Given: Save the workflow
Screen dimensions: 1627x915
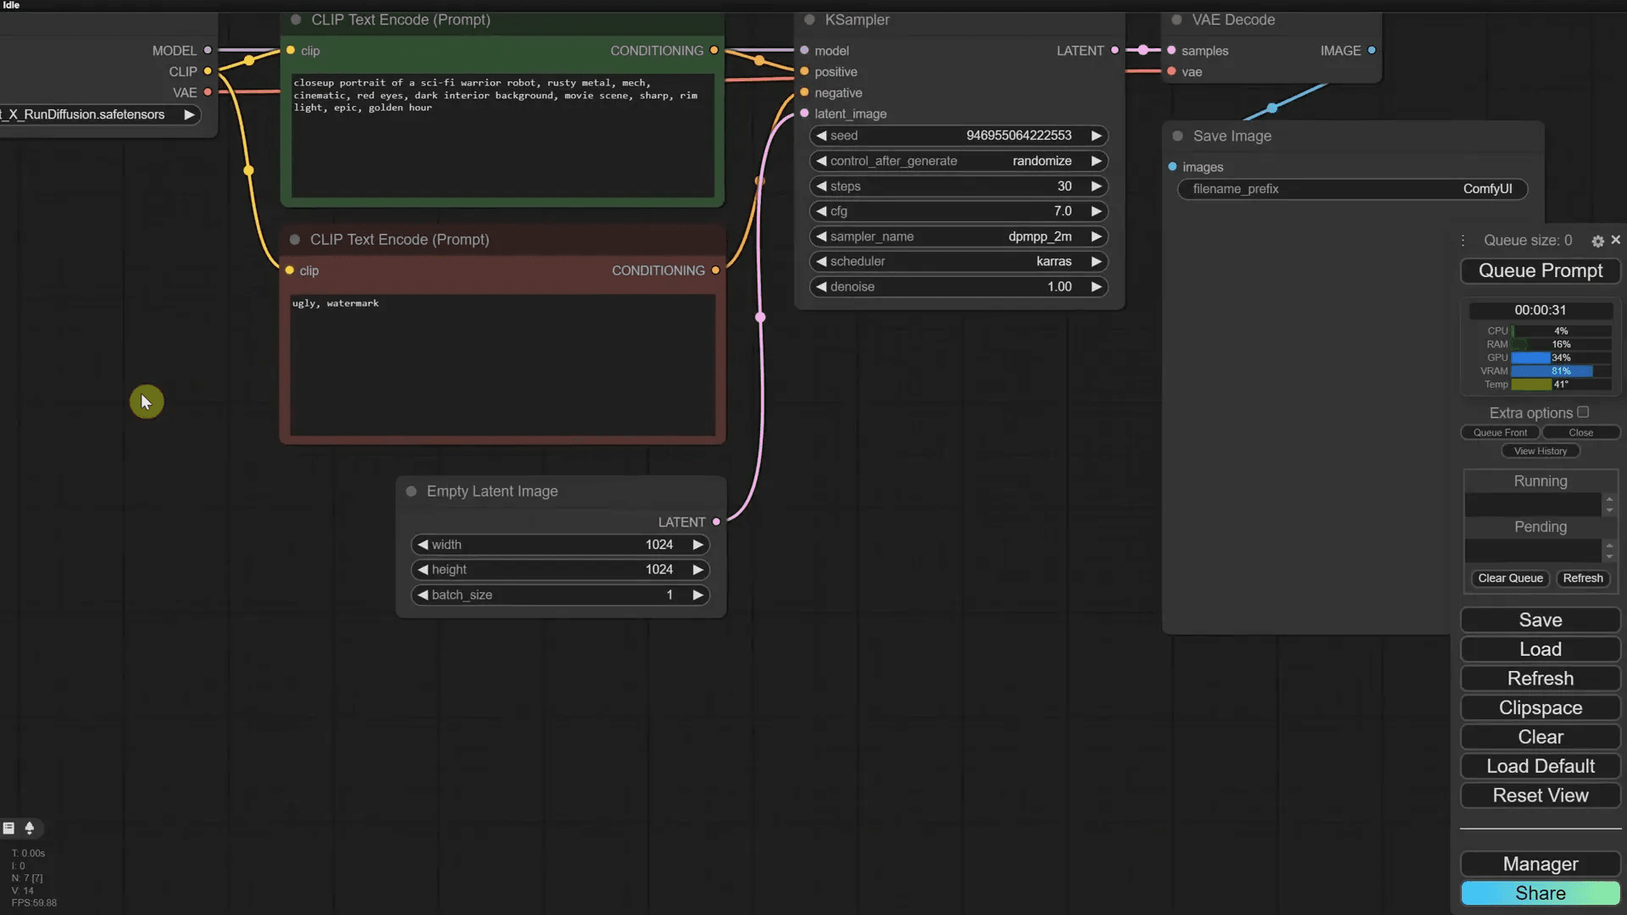Looking at the screenshot, I should pyautogui.click(x=1540, y=620).
